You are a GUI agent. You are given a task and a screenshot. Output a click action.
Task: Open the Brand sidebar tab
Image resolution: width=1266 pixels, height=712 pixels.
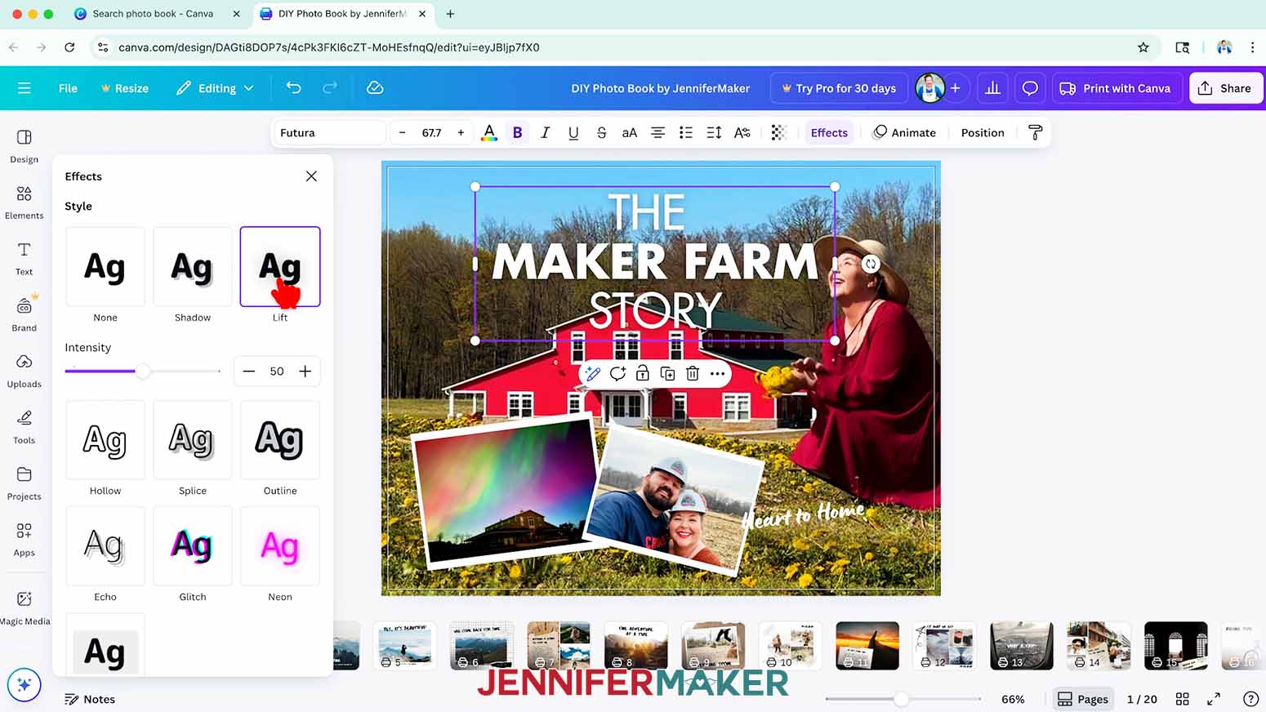(25, 314)
